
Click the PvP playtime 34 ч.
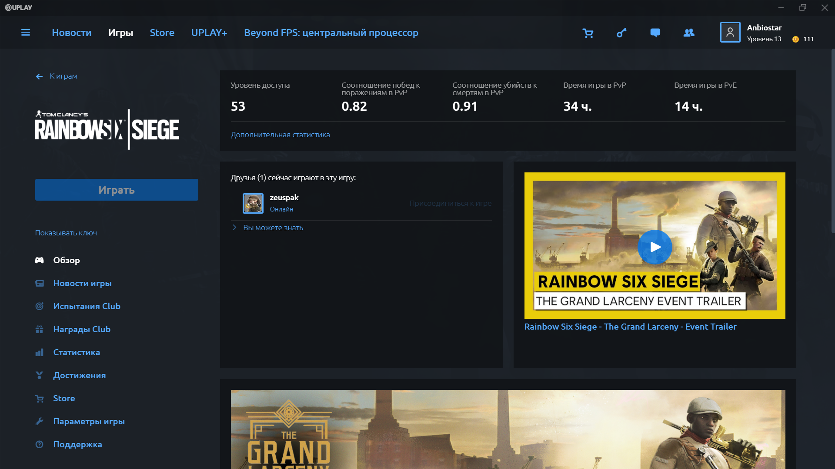[x=578, y=106]
